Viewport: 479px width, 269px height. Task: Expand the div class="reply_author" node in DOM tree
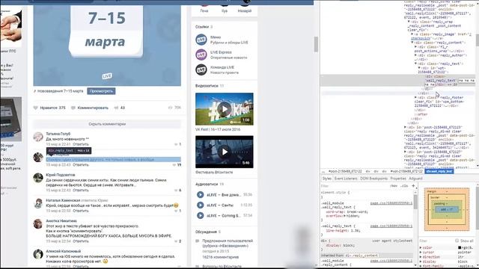tap(416, 55)
